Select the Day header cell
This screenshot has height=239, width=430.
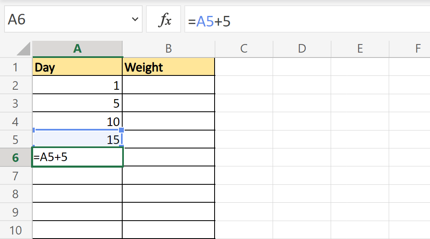77,67
